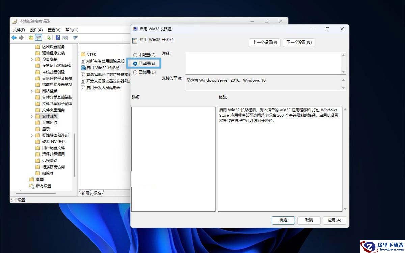Click the icon beside 启用 Win32 长路径 list entry
The image size is (405, 253).
(83, 68)
